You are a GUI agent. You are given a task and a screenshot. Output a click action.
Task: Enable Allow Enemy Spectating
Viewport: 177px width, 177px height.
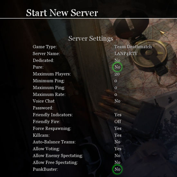(117, 156)
